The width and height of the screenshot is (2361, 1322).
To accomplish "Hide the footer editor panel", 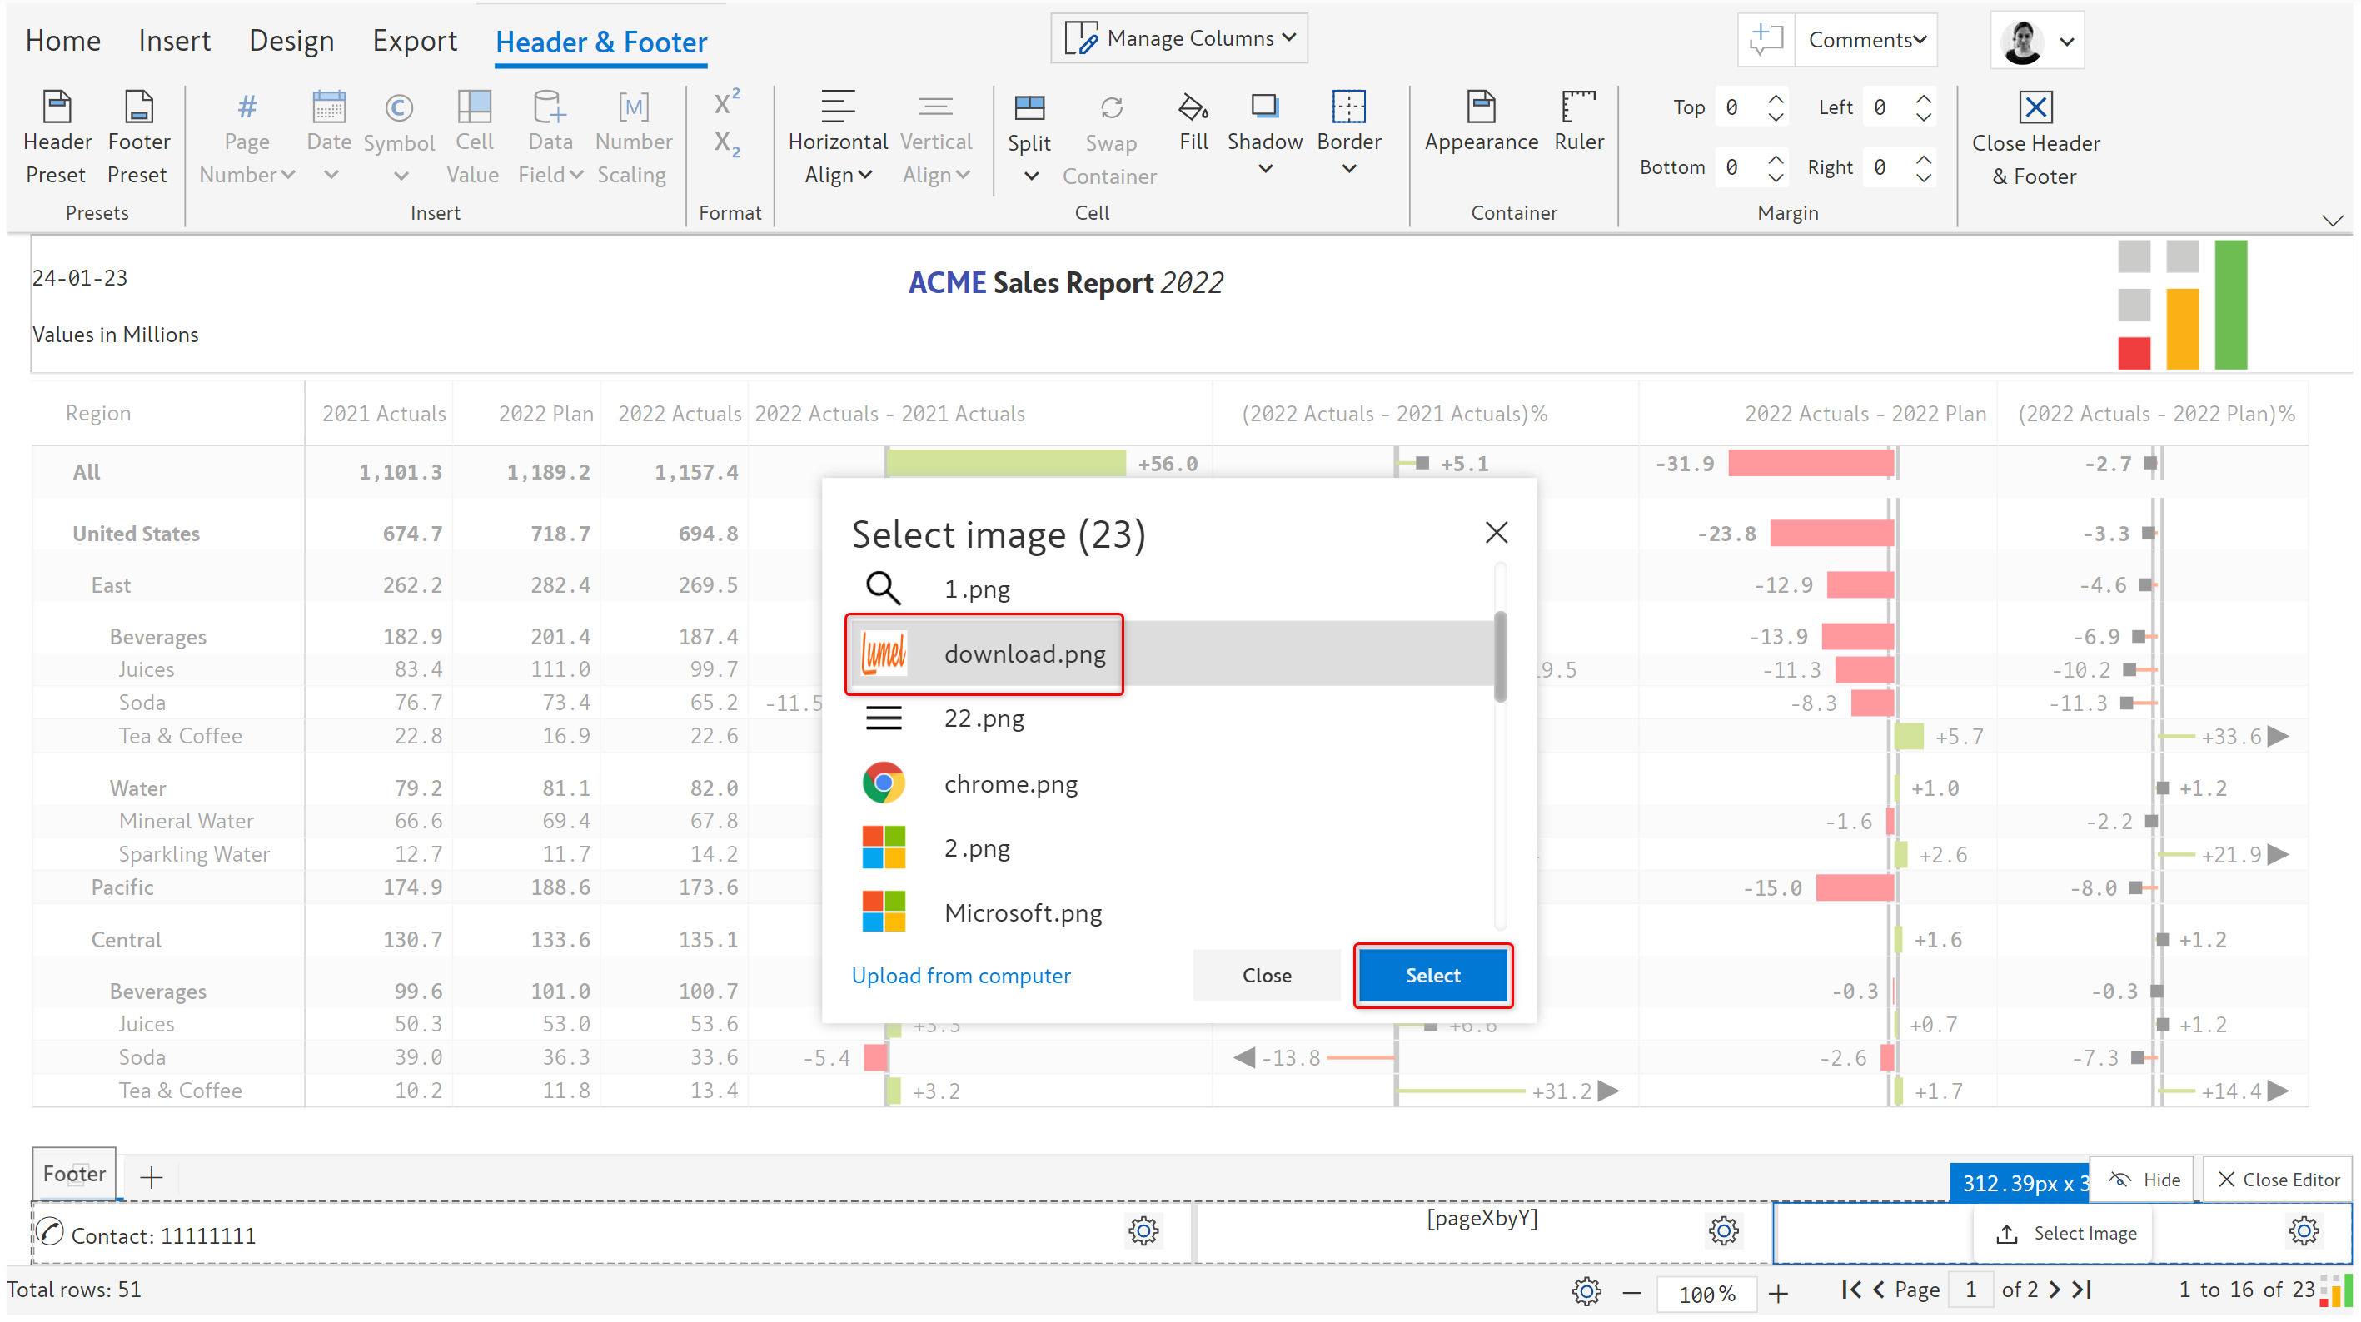I will click(x=2144, y=1179).
